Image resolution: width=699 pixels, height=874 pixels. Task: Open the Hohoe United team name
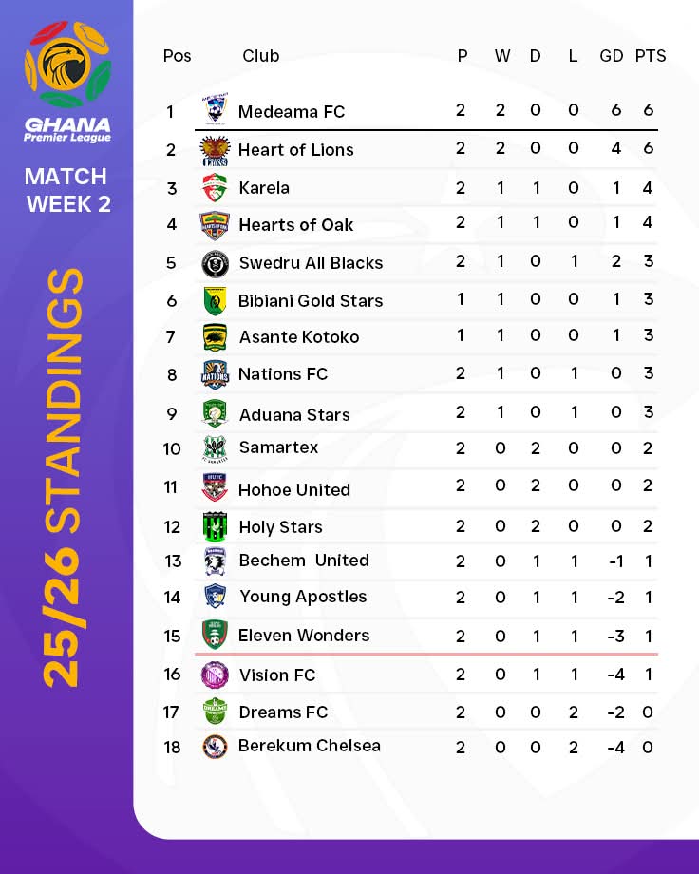click(294, 489)
